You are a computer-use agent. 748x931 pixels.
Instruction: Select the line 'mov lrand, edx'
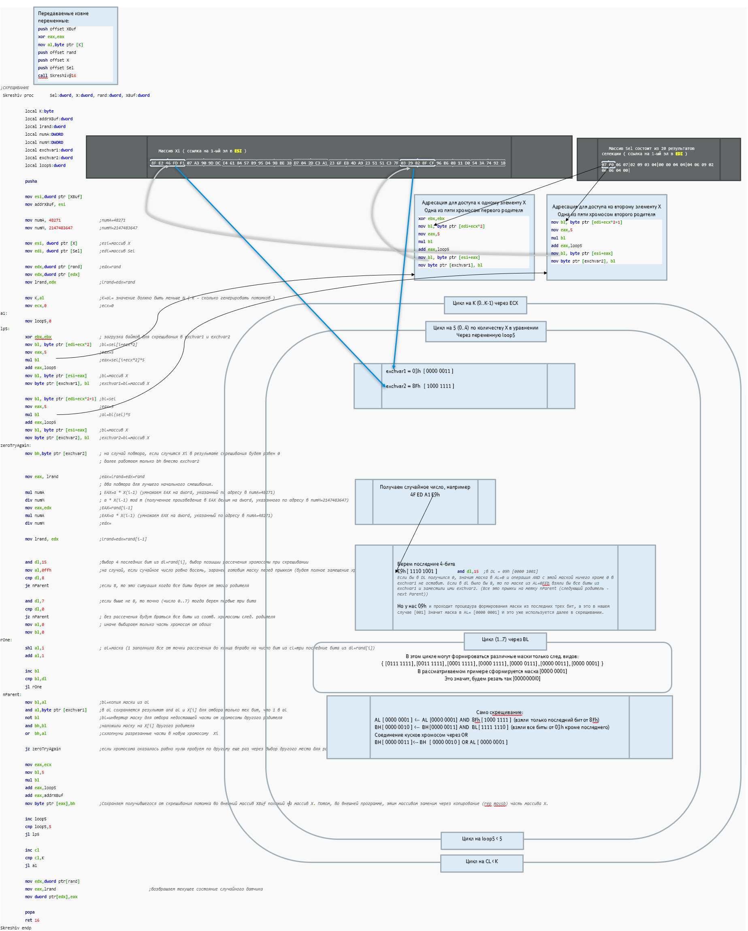pos(42,539)
